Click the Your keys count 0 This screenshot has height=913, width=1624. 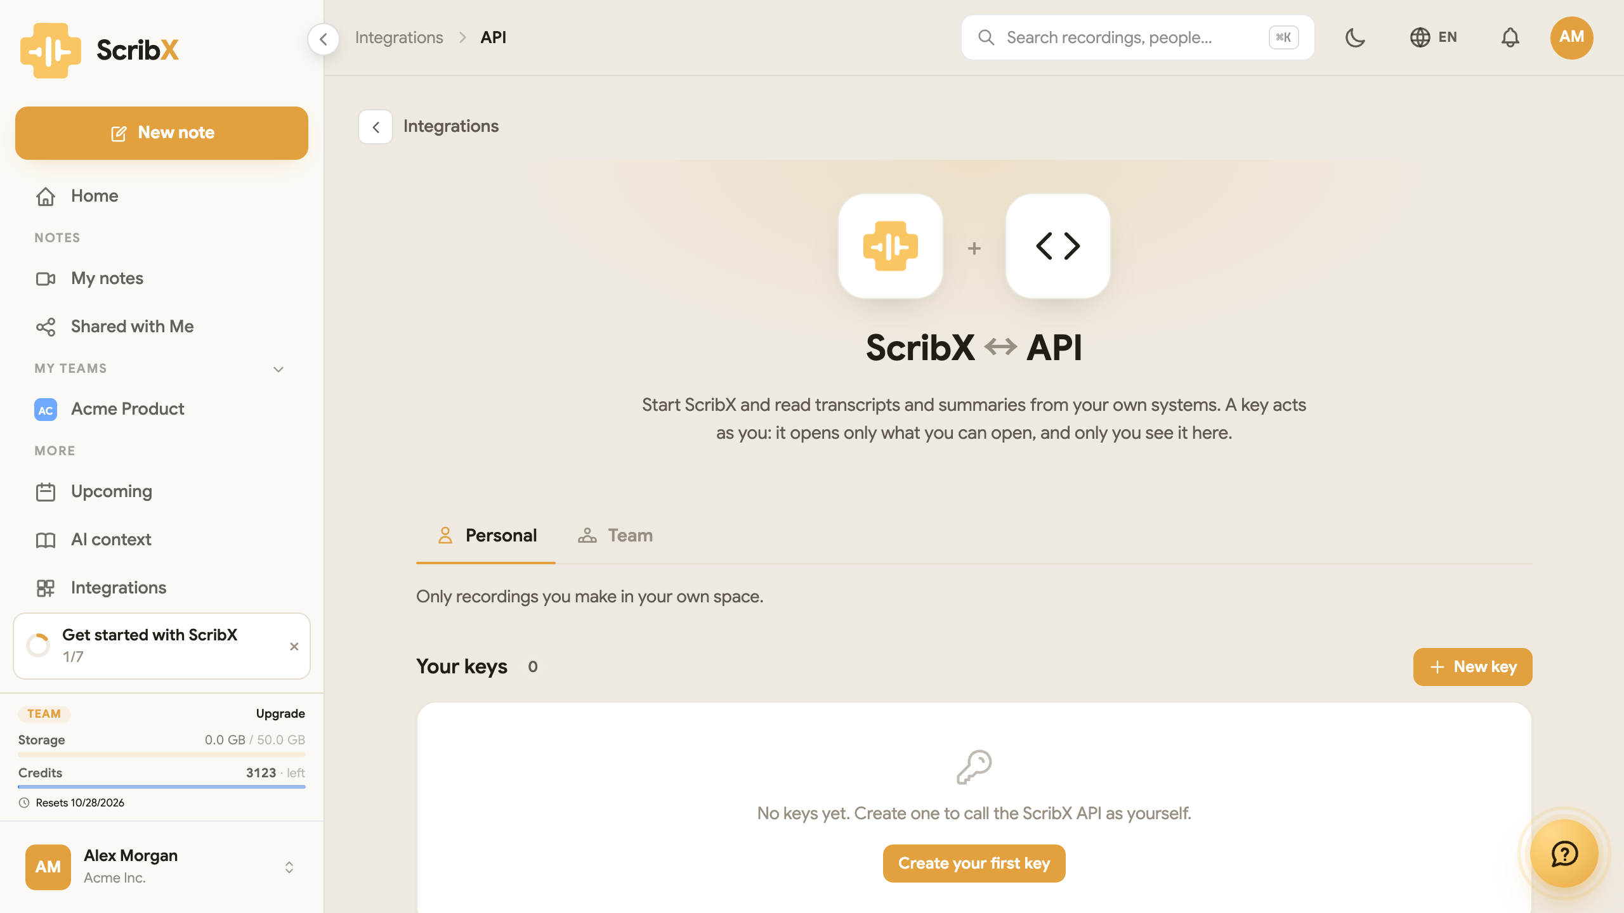tap(533, 666)
